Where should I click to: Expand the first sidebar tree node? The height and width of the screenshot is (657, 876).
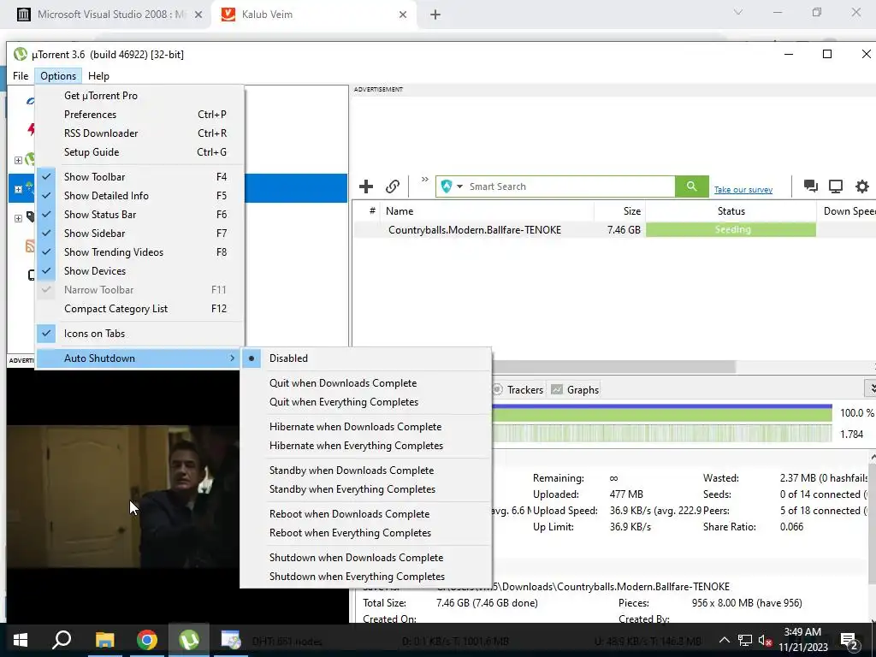(18, 160)
